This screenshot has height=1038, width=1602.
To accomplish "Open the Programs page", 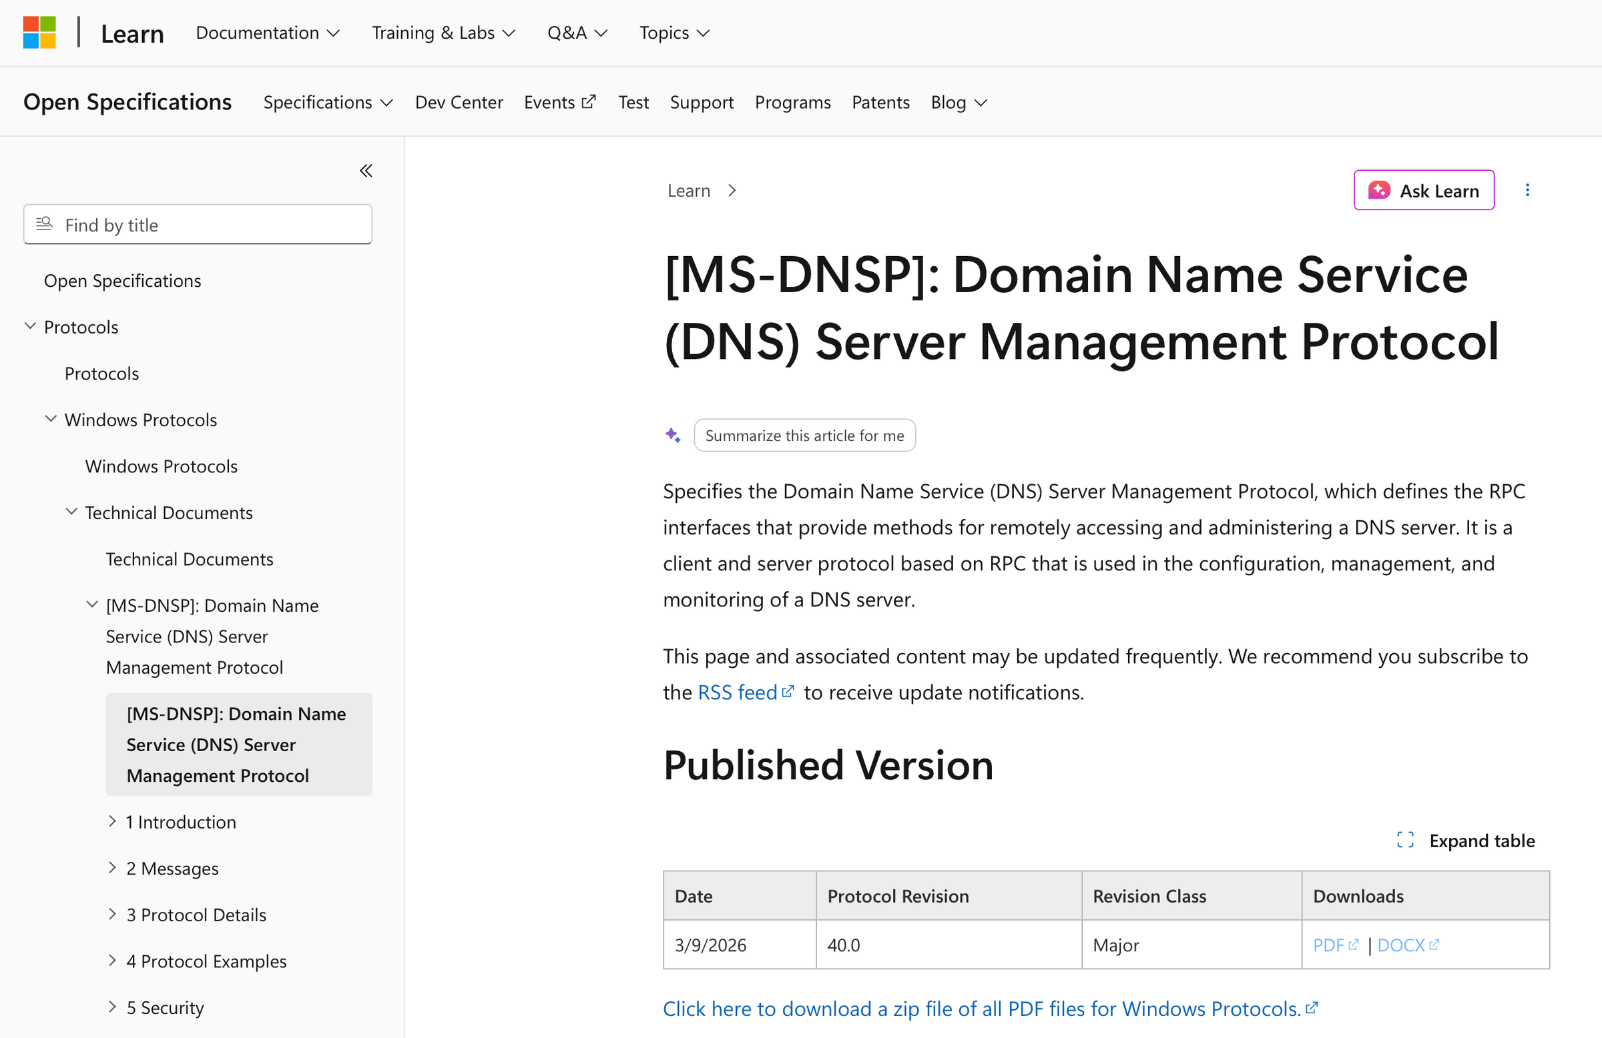I will coord(793,102).
